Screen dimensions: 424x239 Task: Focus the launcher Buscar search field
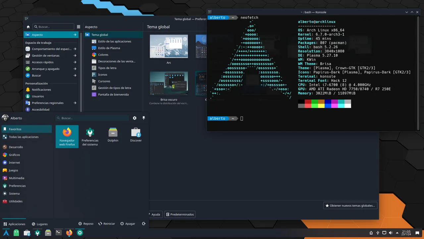point(92,118)
